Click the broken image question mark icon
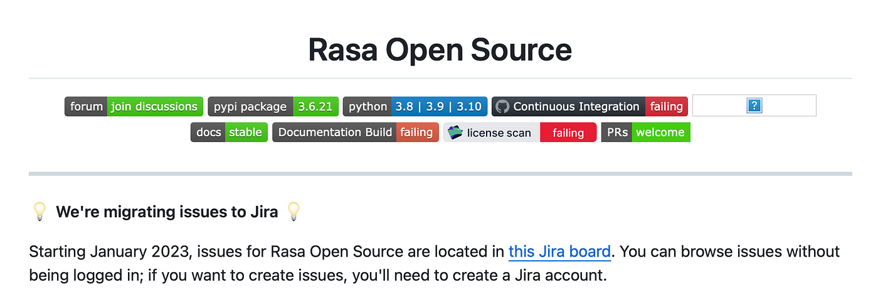878x304 pixels. tap(754, 106)
